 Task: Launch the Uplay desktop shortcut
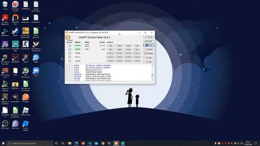(36, 58)
